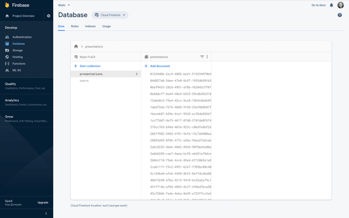Click the tbiytc-f1a24 database root header

click(87, 57)
